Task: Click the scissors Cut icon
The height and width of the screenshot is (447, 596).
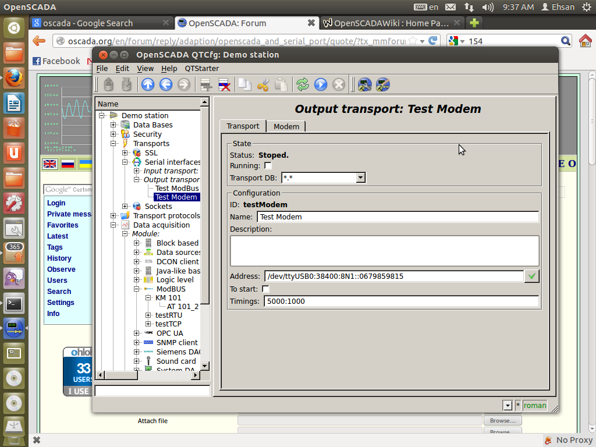Action: [263, 85]
